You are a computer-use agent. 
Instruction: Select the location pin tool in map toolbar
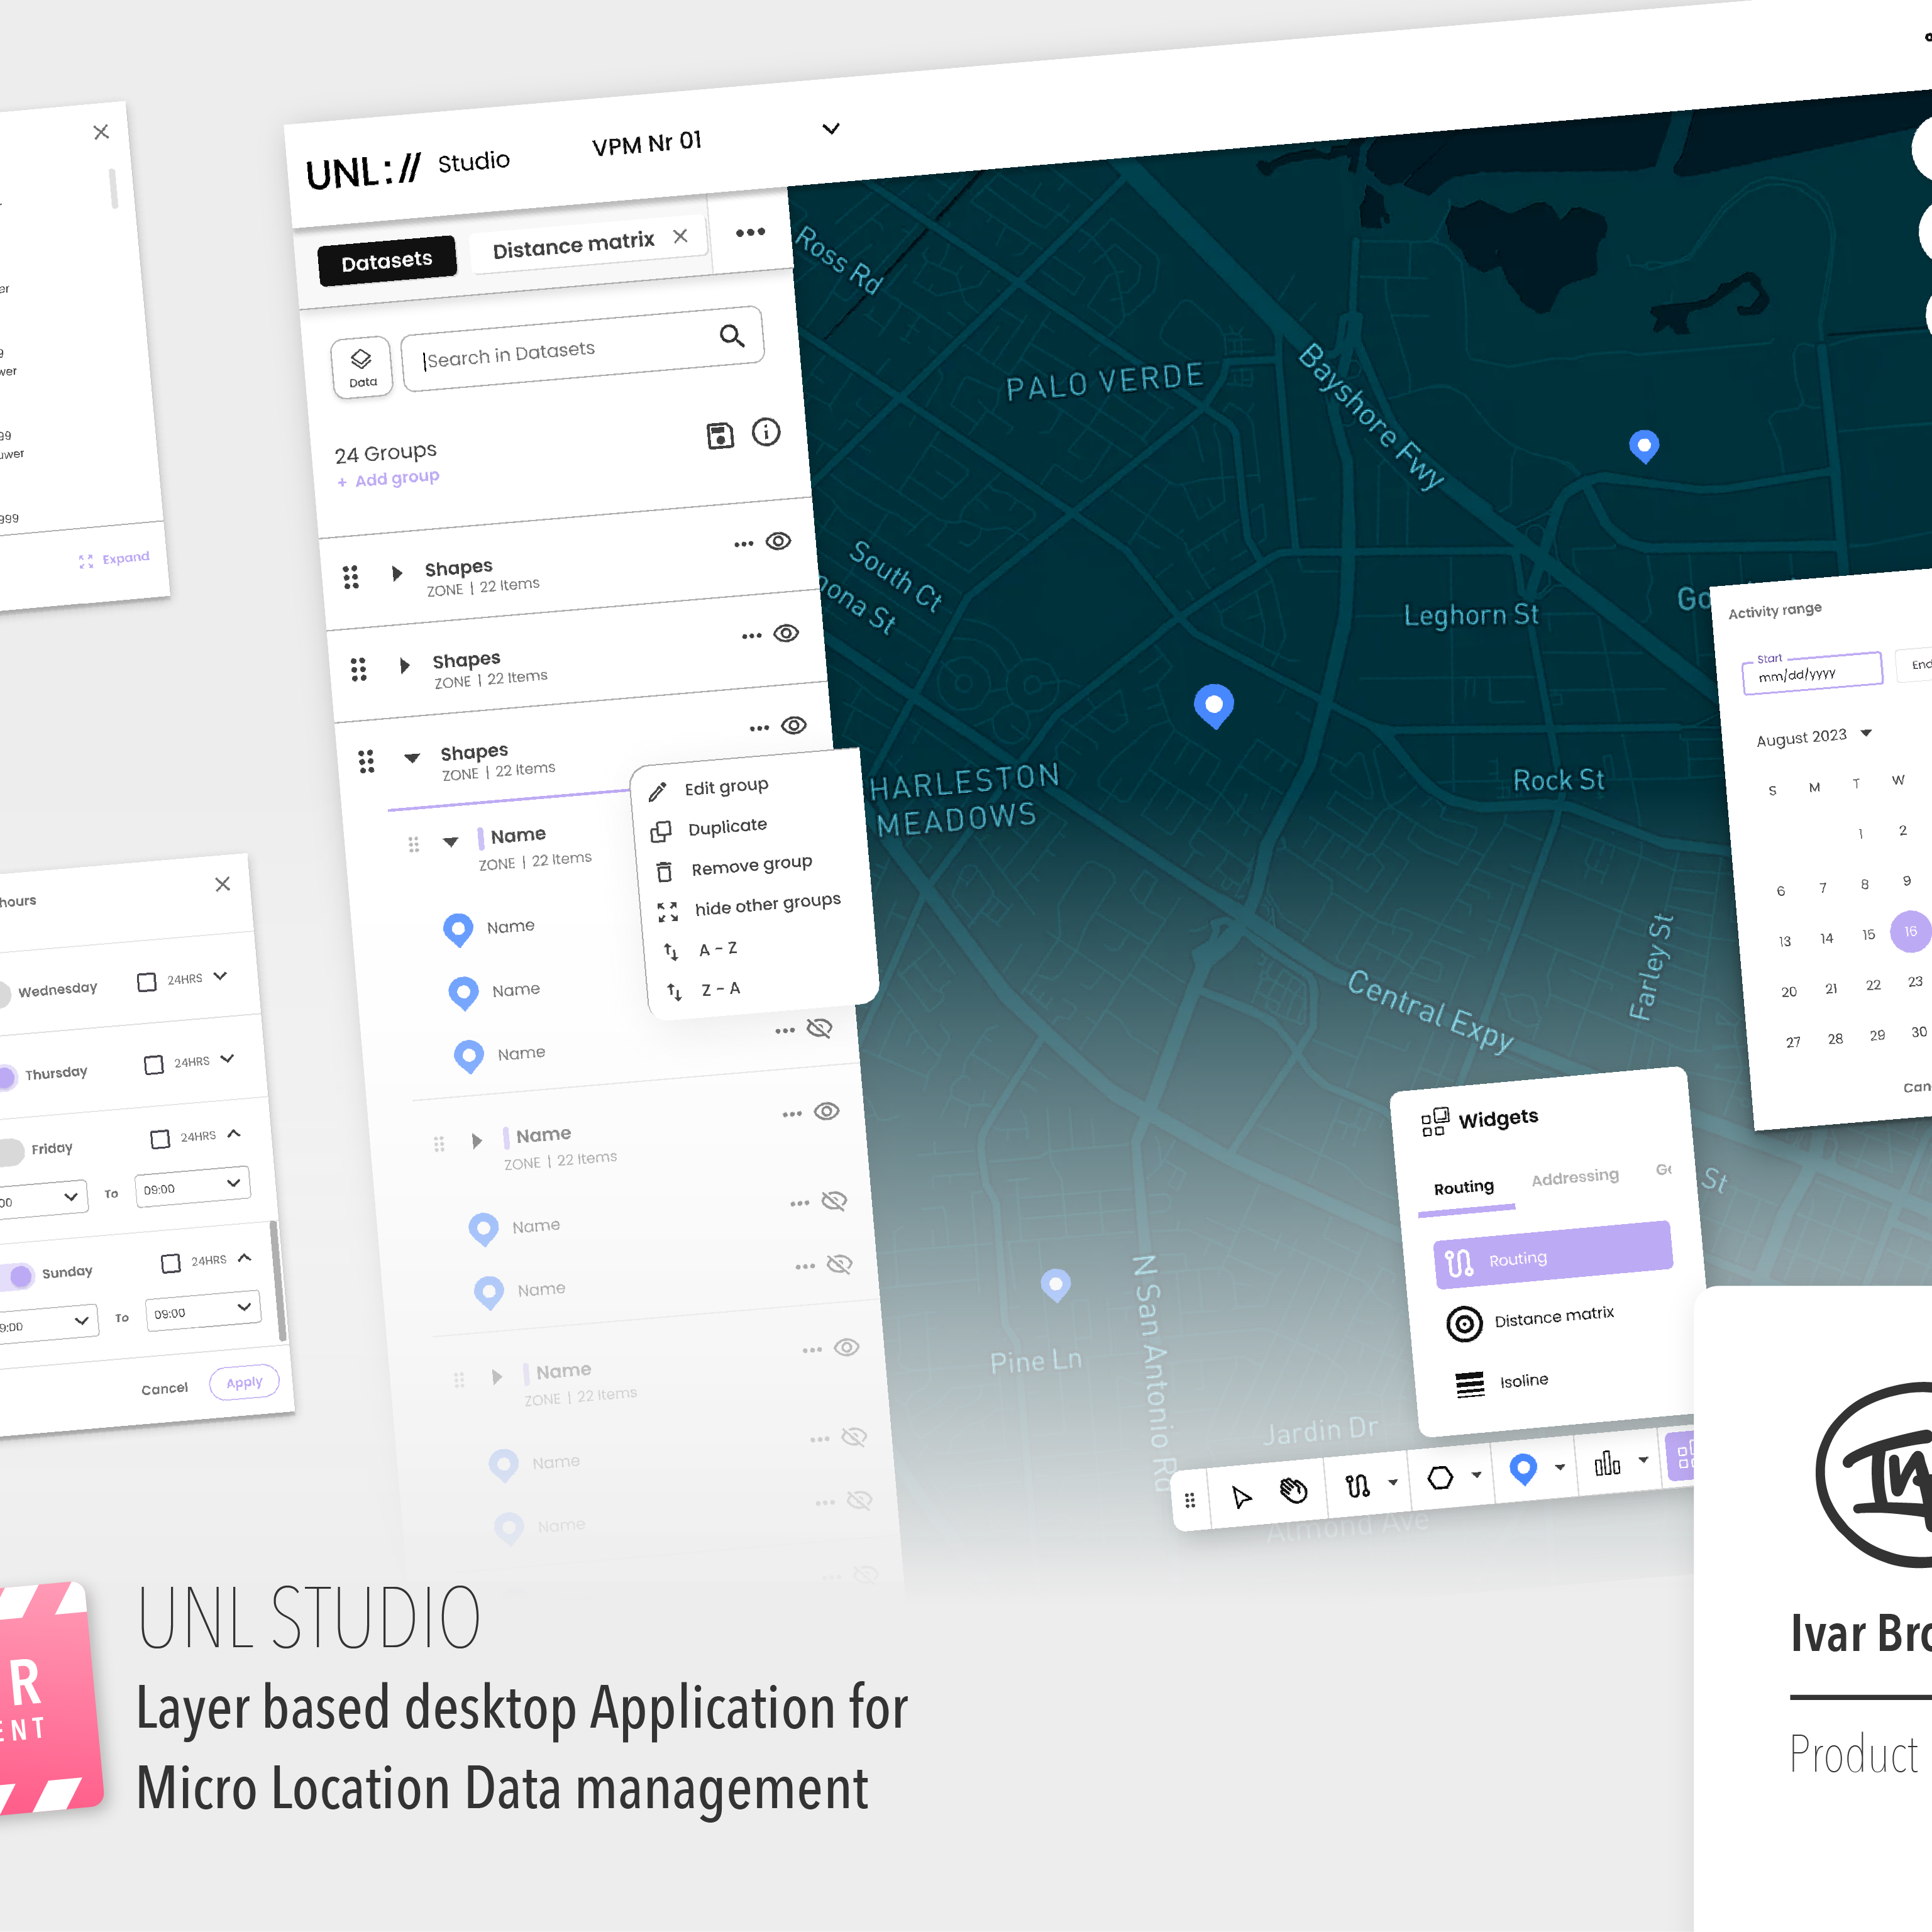1523,1469
